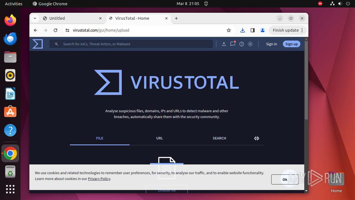Accept cookies with Ok button
The width and height of the screenshot is (355, 200).
click(285, 179)
